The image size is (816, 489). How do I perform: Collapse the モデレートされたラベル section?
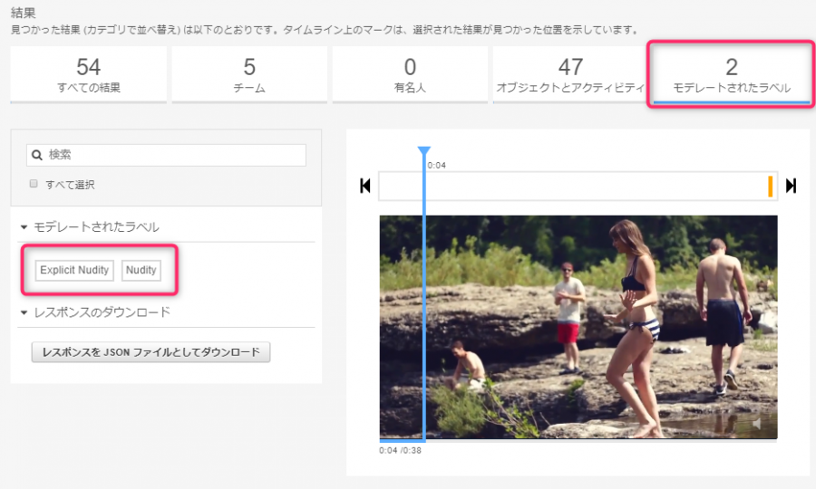pos(24,227)
